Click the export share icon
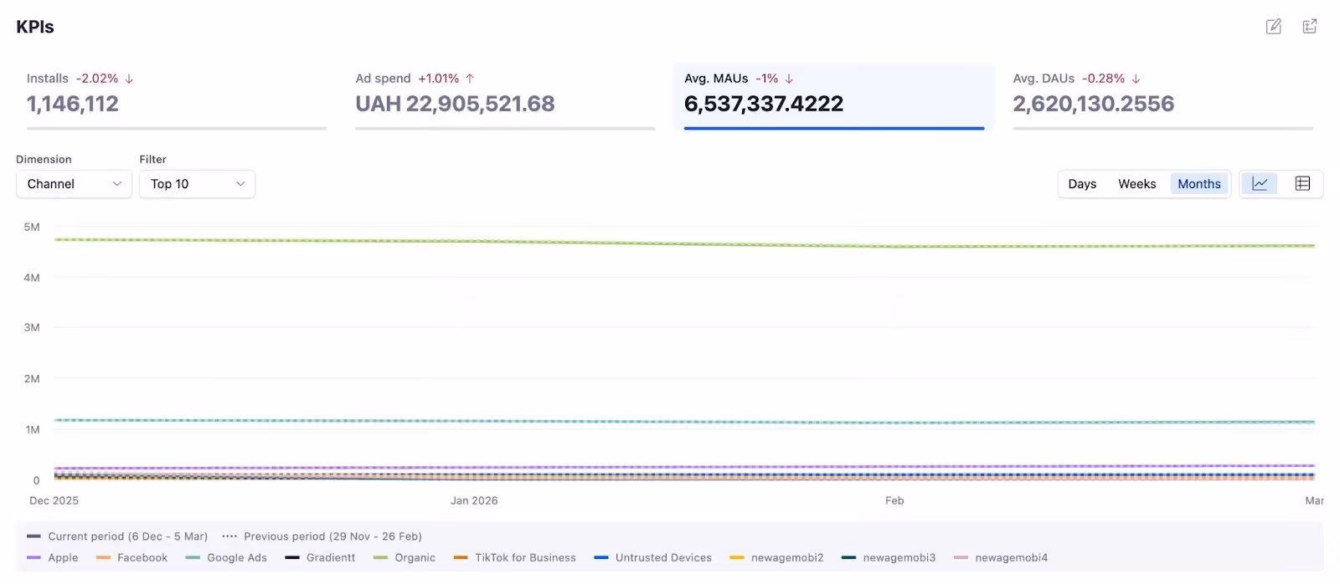This screenshot has height=584, width=1340. click(x=1310, y=26)
